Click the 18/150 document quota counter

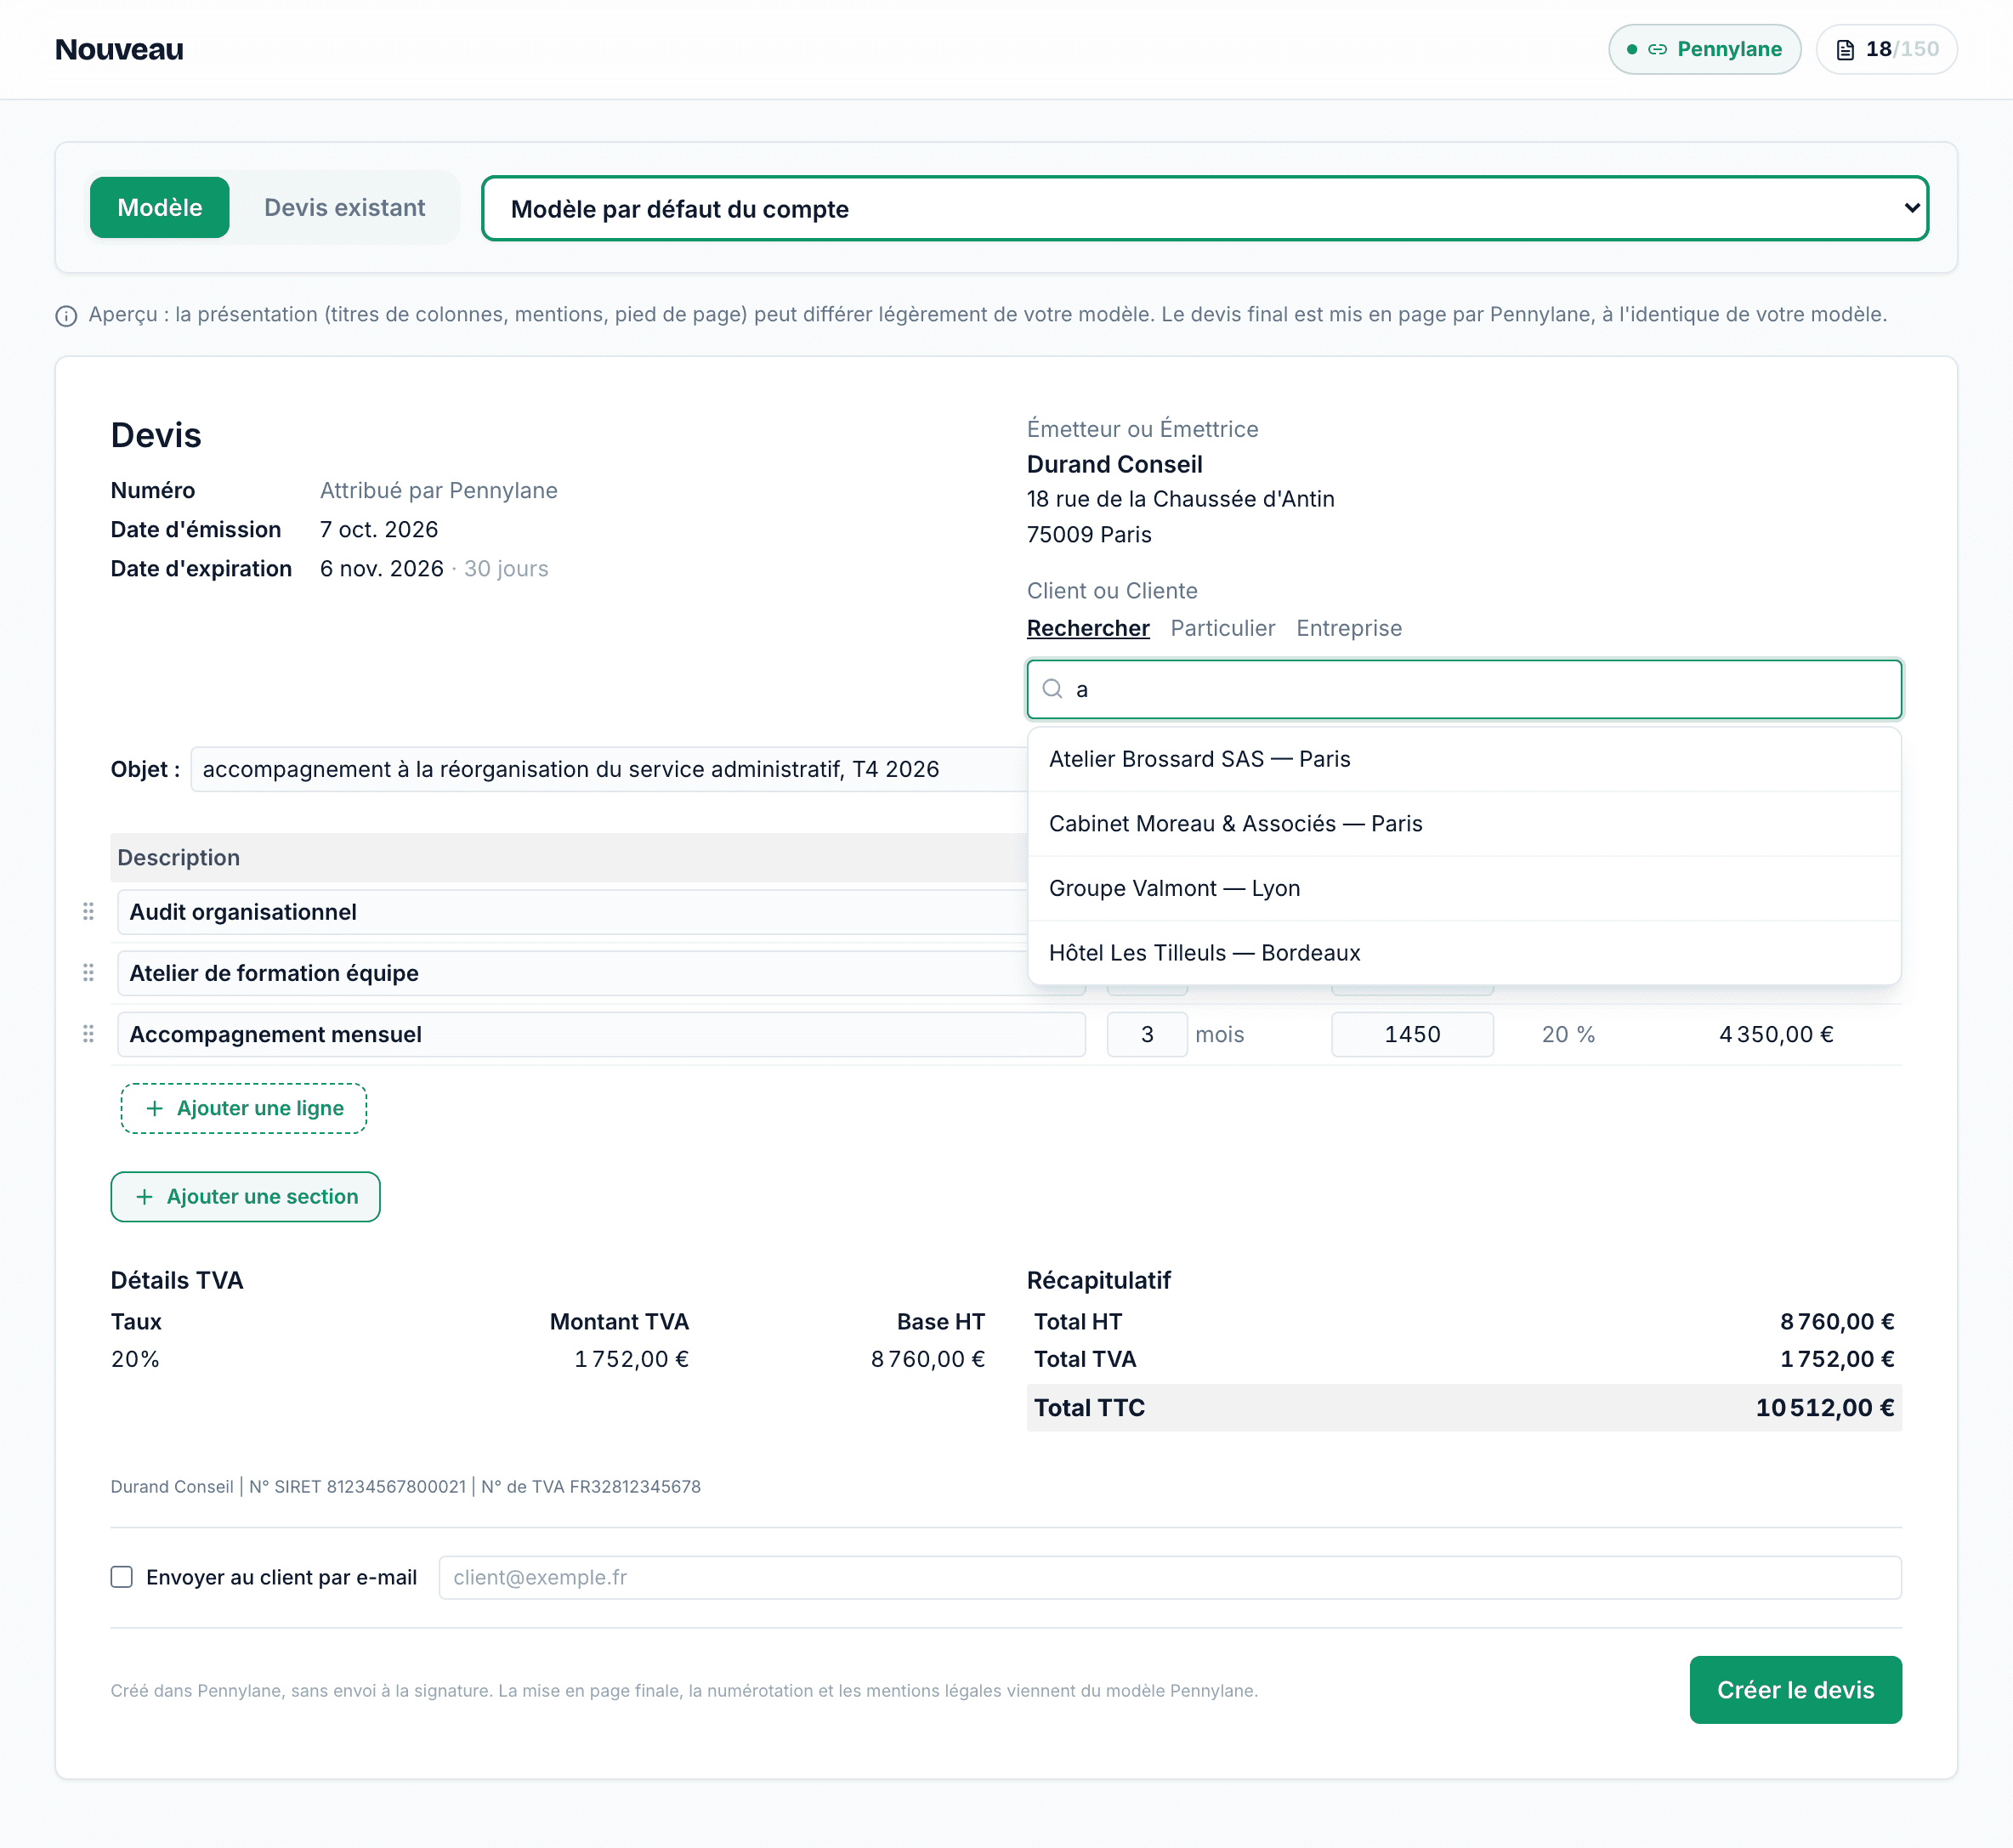[1886, 49]
